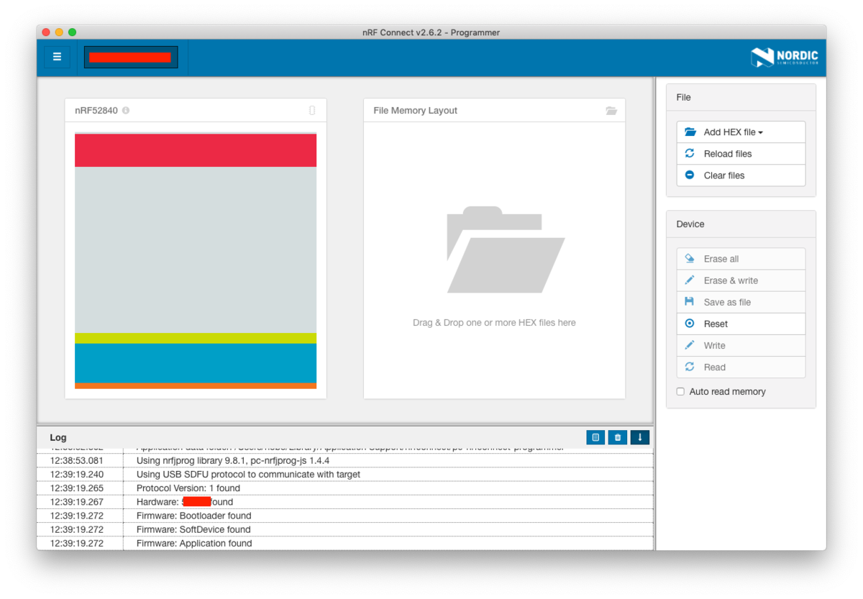Click 'Drag & Drop one or more HEX files here' text
The image size is (863, 599).
pos(494,323)
